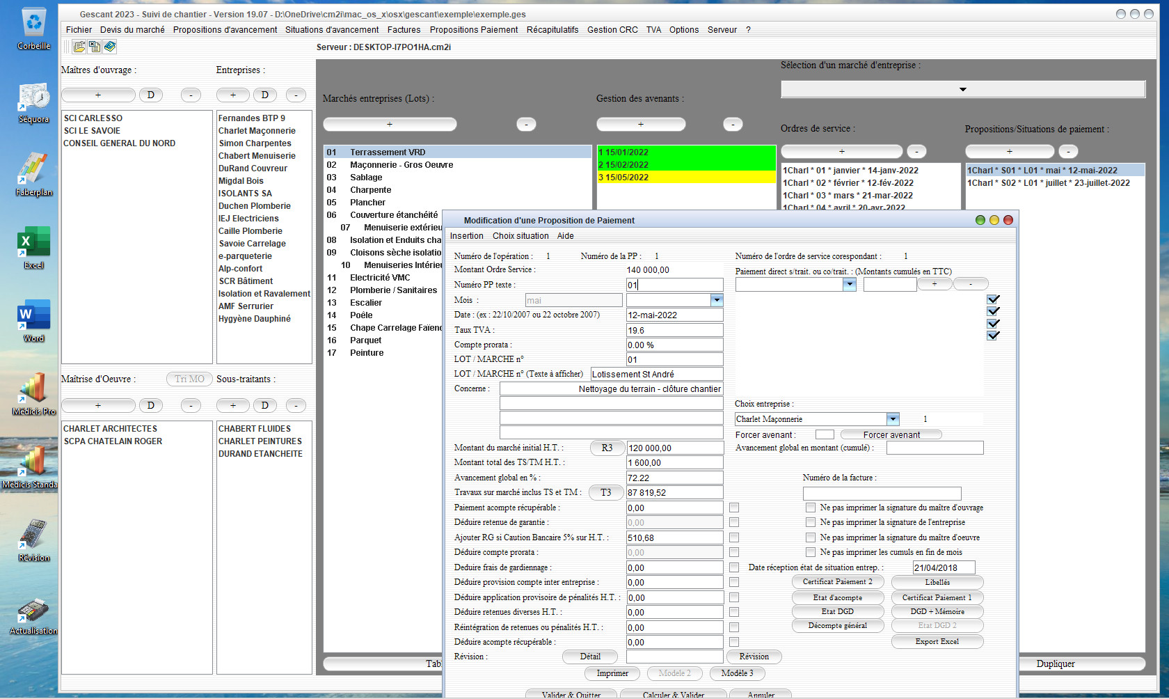This screenshot has width=1169, height=699.
Task: Tick 'Ne pas imprimer les cumuls en fin de mois'
Action: click(810, 552)
